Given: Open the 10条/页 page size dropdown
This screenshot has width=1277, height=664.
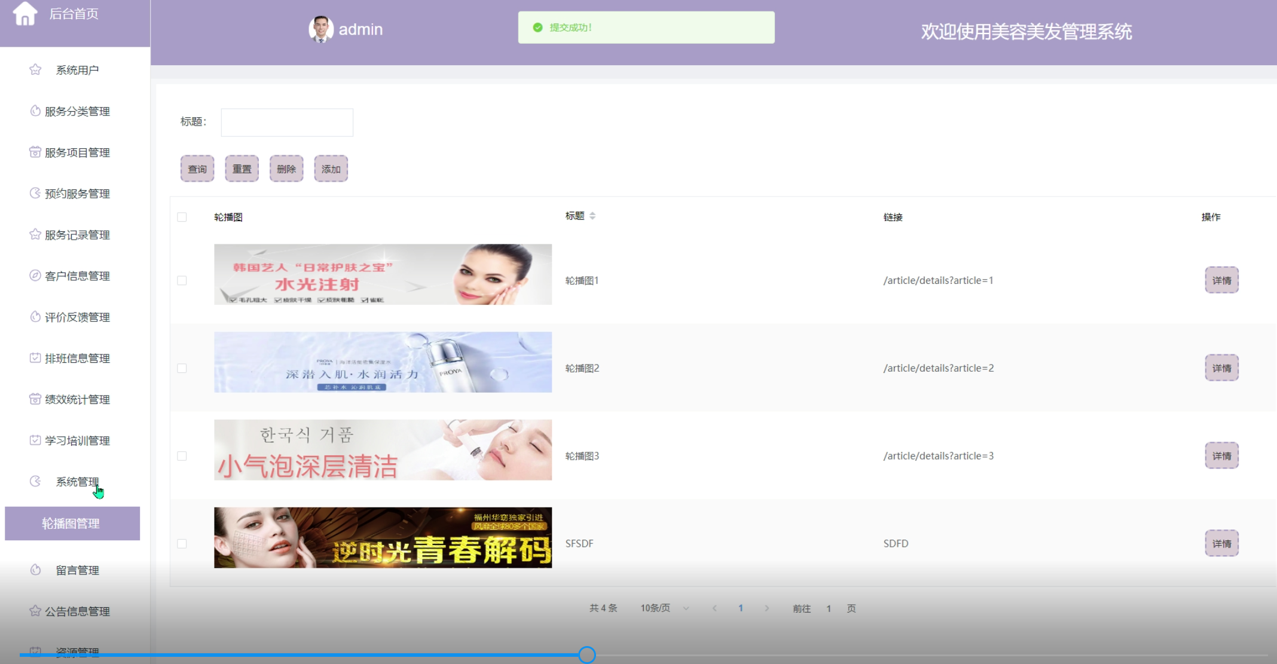Looking at the screenshot, I should tap(664, 608).
